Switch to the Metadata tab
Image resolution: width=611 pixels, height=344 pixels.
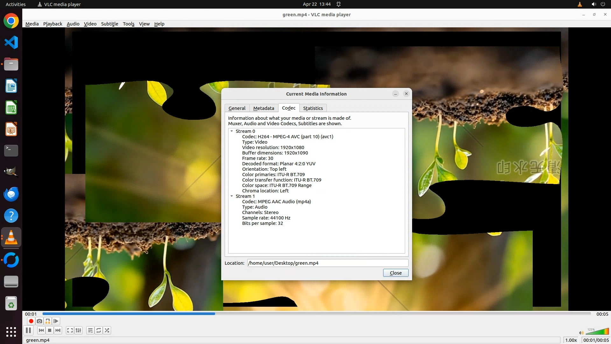[x=263, y=108]
